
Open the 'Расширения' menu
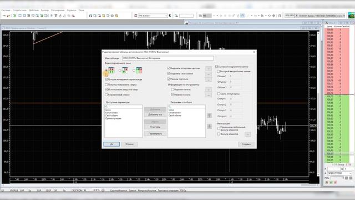tap(58, 10)
